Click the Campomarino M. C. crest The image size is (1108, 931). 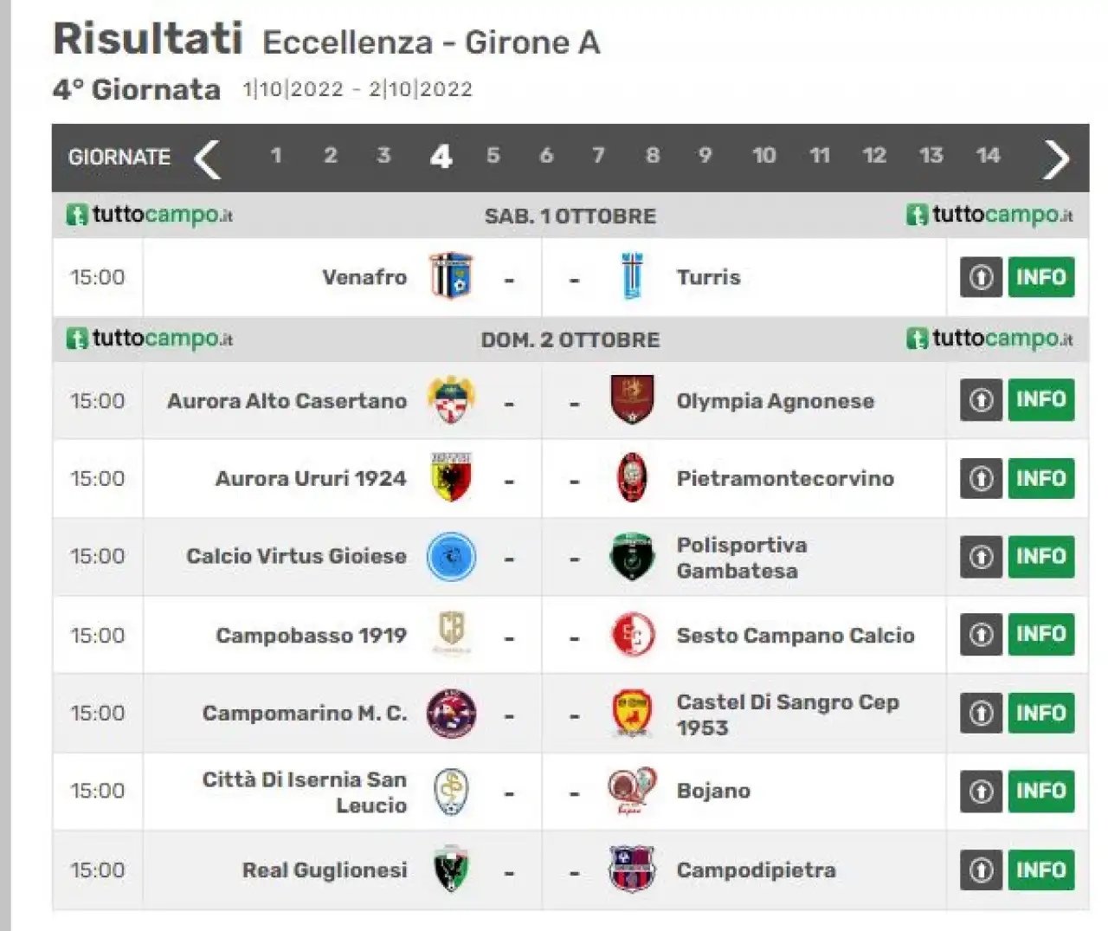pyautogui.click(x=452, y=713)
